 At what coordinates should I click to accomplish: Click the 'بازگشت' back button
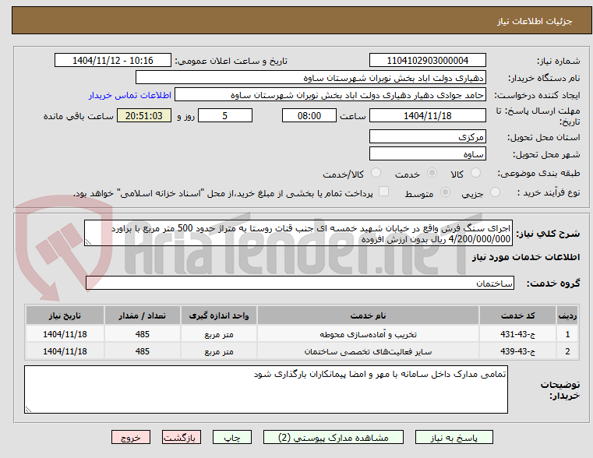(x=181, y=437)
